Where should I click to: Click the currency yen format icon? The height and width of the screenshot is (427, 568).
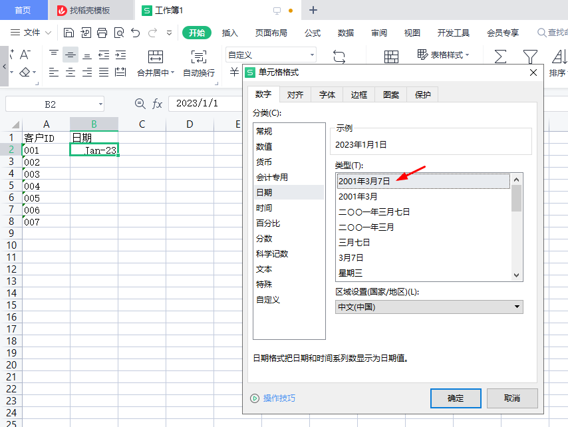point(234,72)
